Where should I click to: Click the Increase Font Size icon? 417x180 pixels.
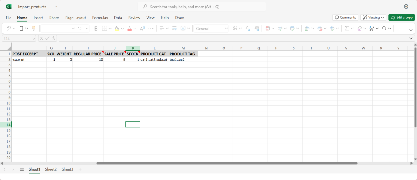pyautogui.click(x=142, y=29)
